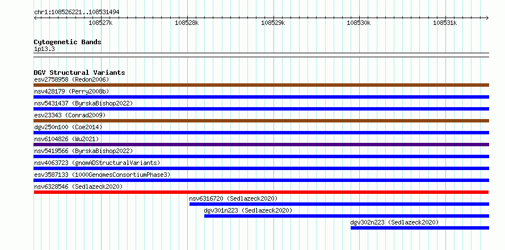Open the esv2758958 (Redon2006) label
Viewport: 505px width, 250px height.
[71, 79]
